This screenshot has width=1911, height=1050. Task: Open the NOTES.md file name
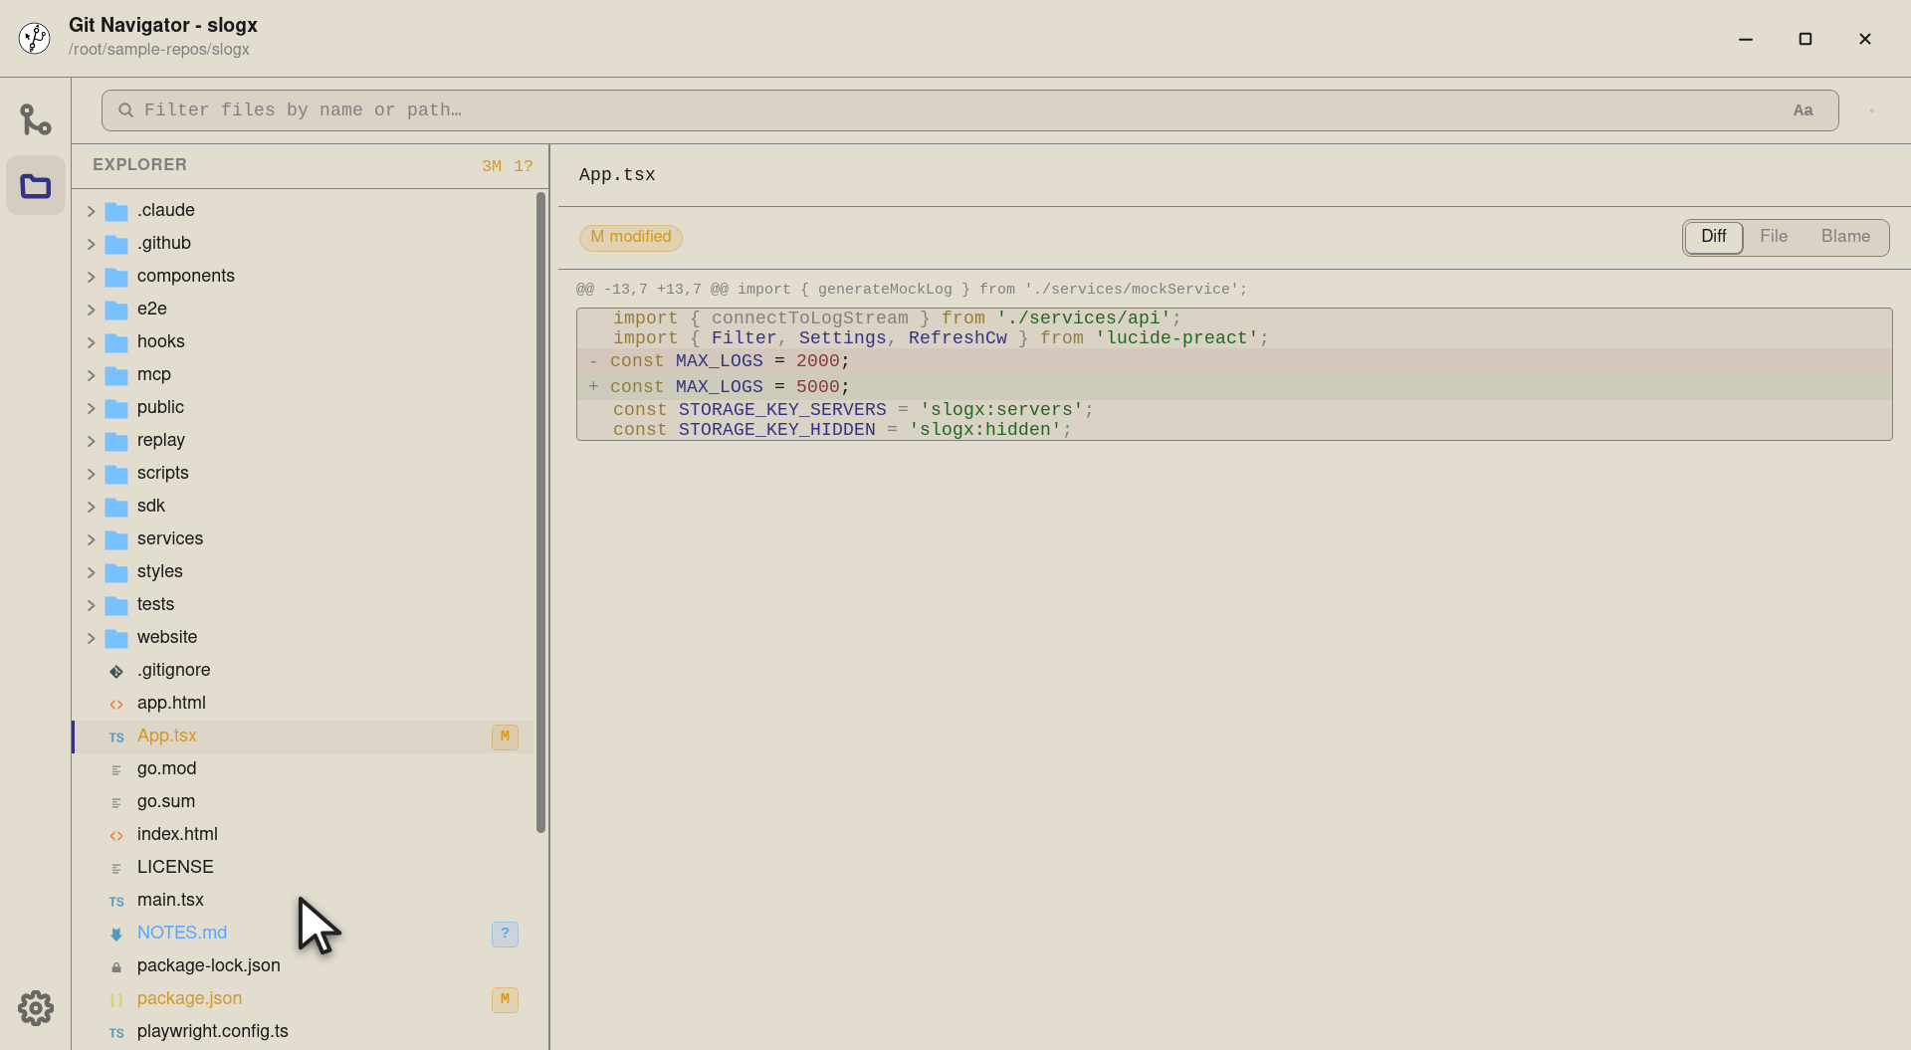182,933
